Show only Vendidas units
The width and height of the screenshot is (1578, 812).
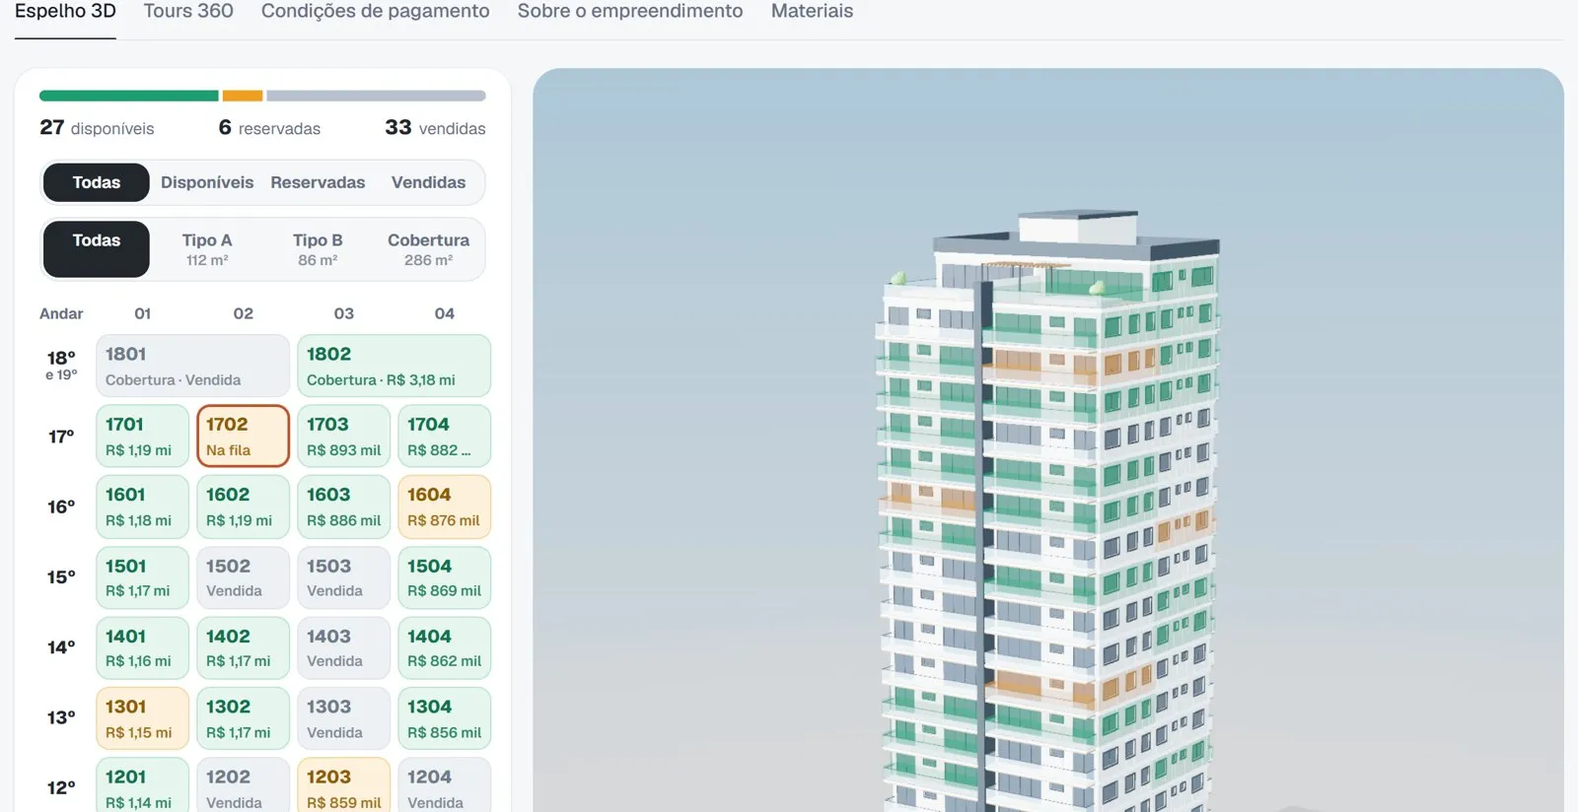[x=428, y=182]
